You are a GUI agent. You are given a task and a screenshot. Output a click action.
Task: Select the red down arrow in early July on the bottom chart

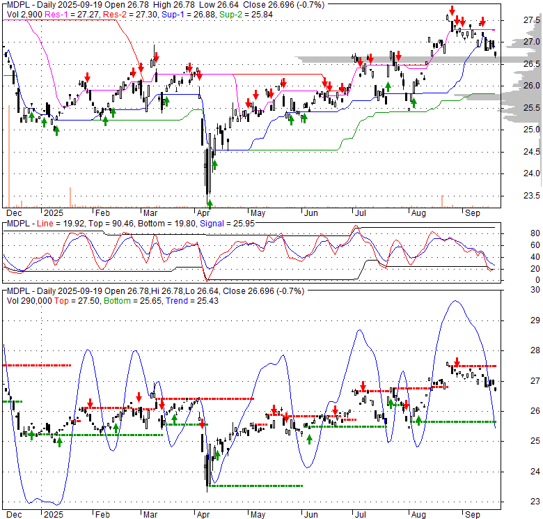(363, 385)
